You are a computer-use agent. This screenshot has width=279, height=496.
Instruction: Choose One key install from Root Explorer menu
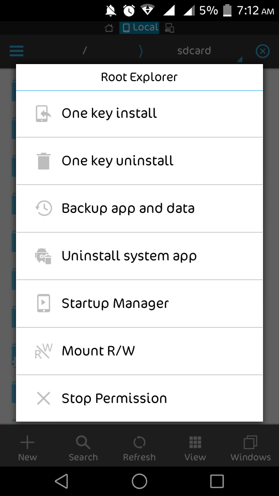coord(139,114)
